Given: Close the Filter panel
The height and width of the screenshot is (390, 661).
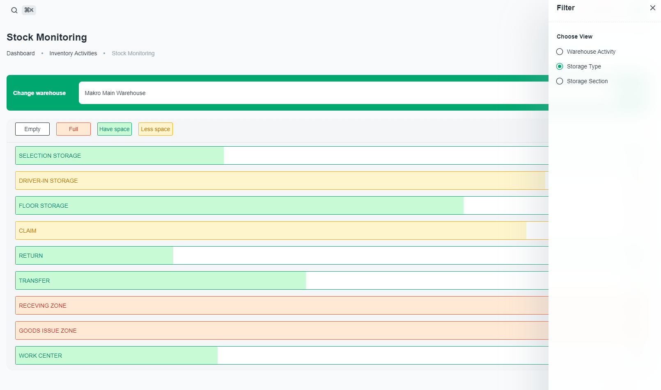Looking at the screenshot, I should (652, 8).
